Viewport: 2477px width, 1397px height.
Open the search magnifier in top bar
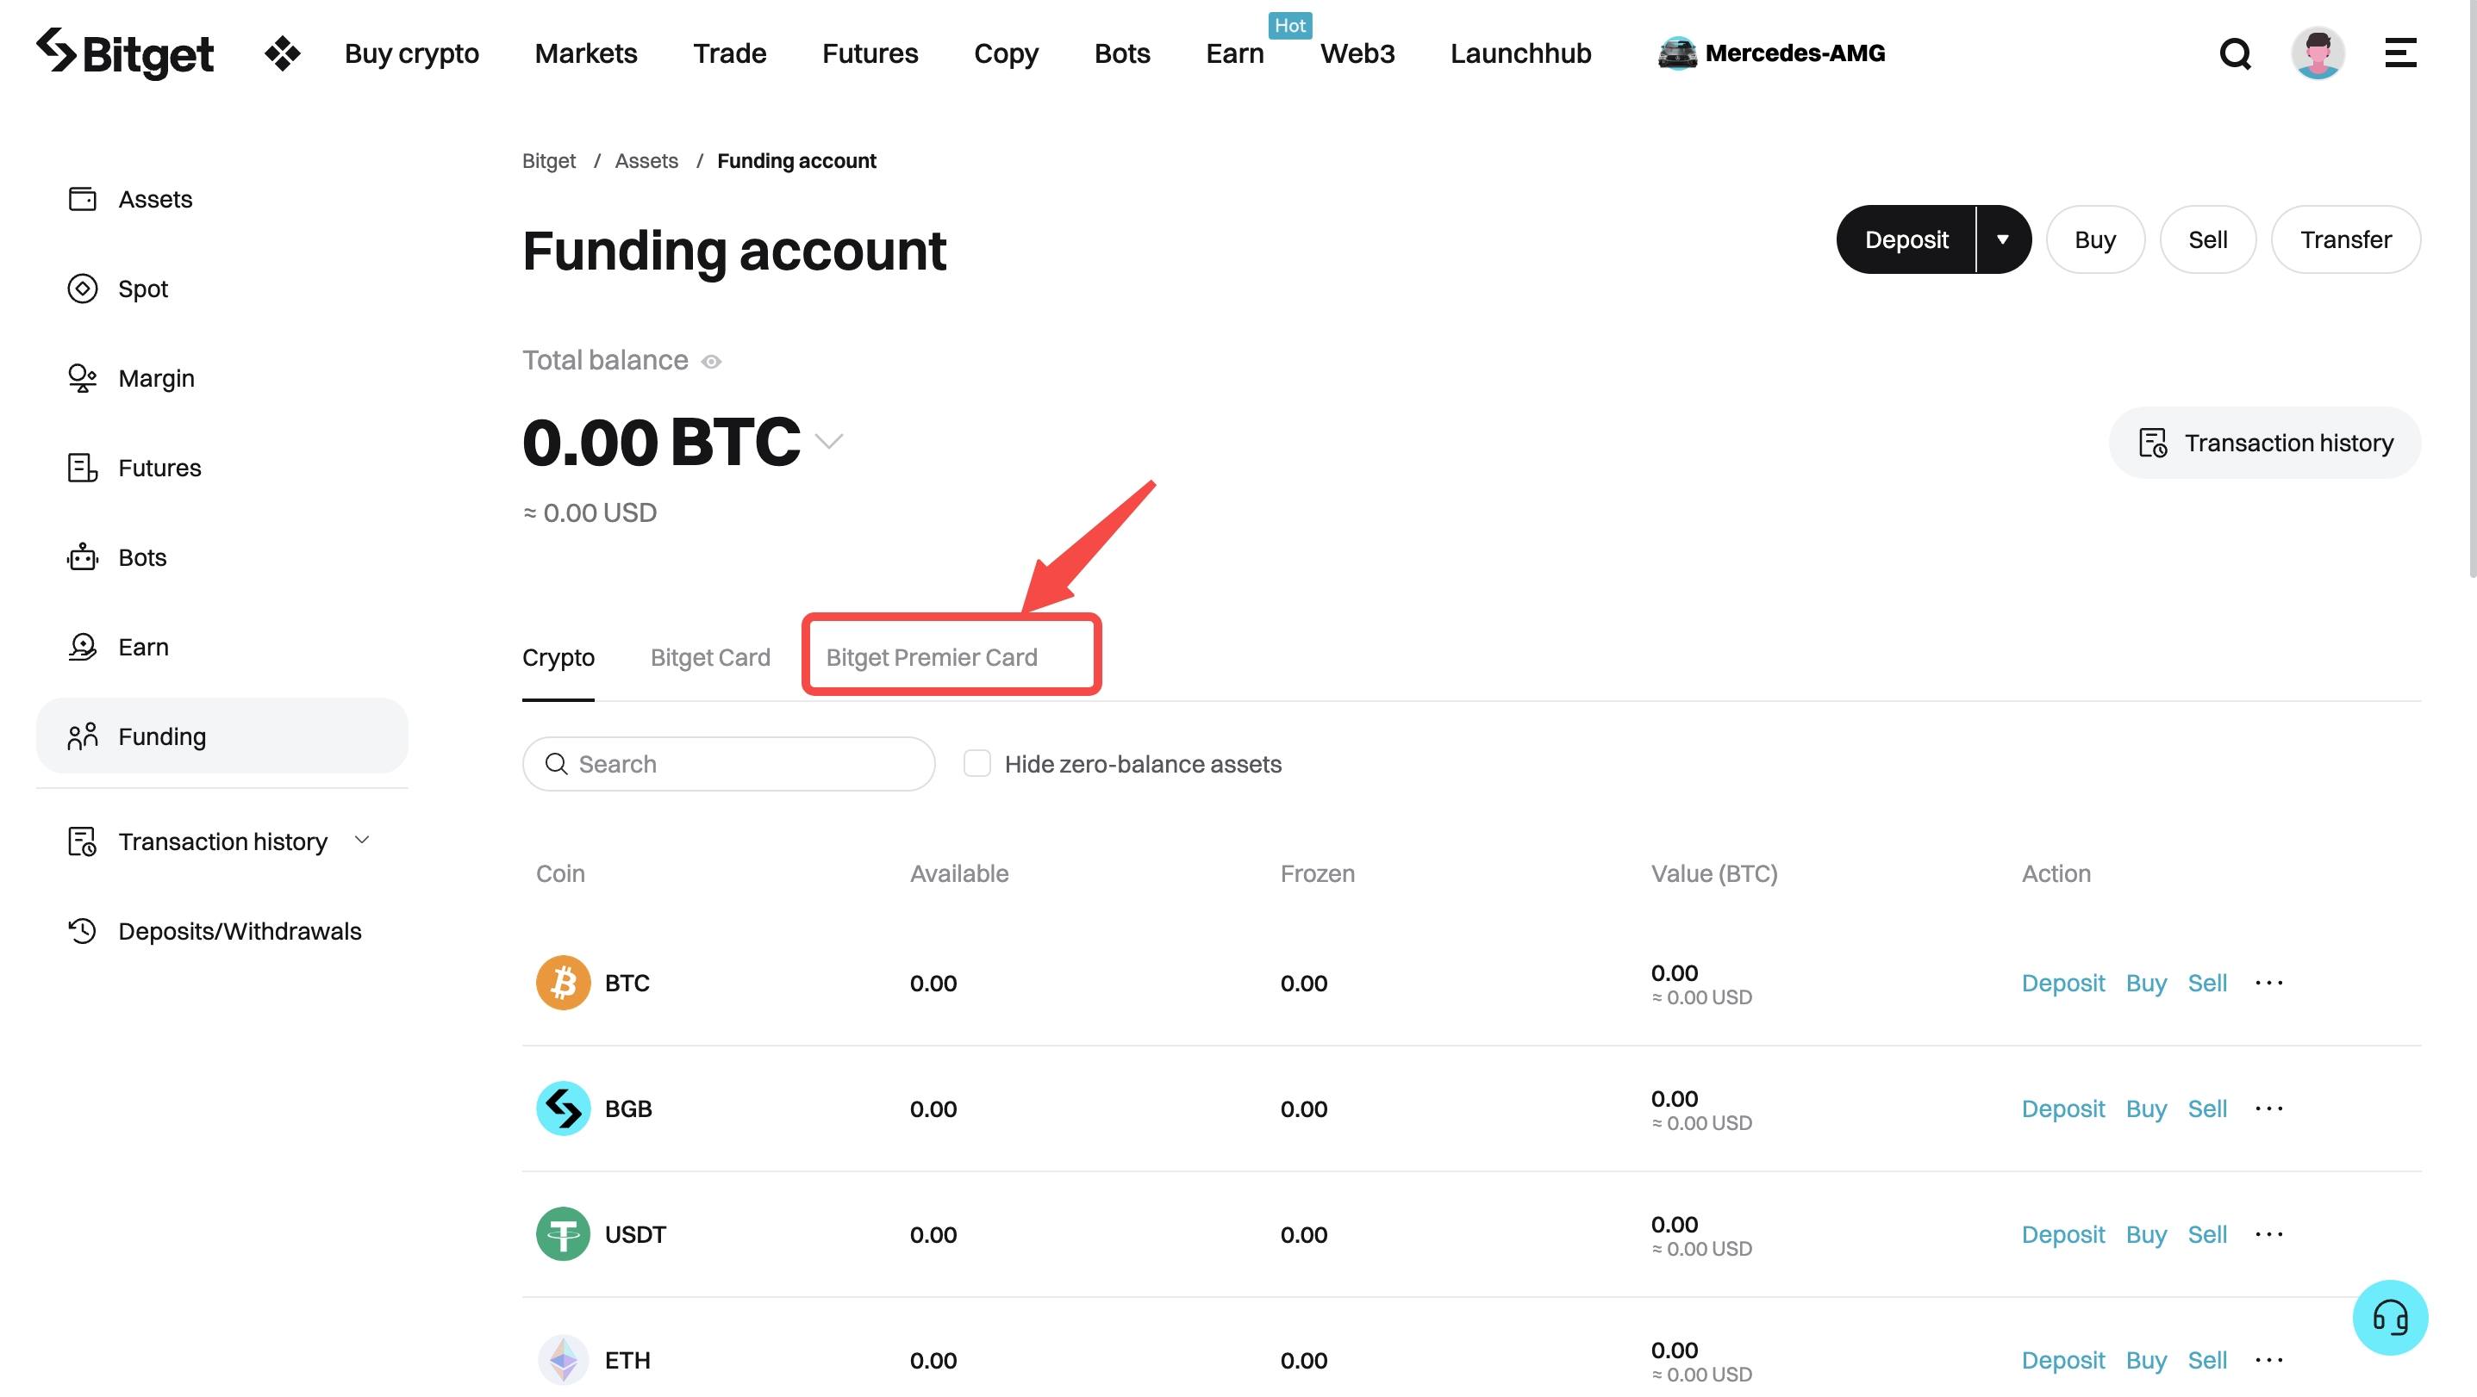pyautogui.click(x=2235, y=53)
